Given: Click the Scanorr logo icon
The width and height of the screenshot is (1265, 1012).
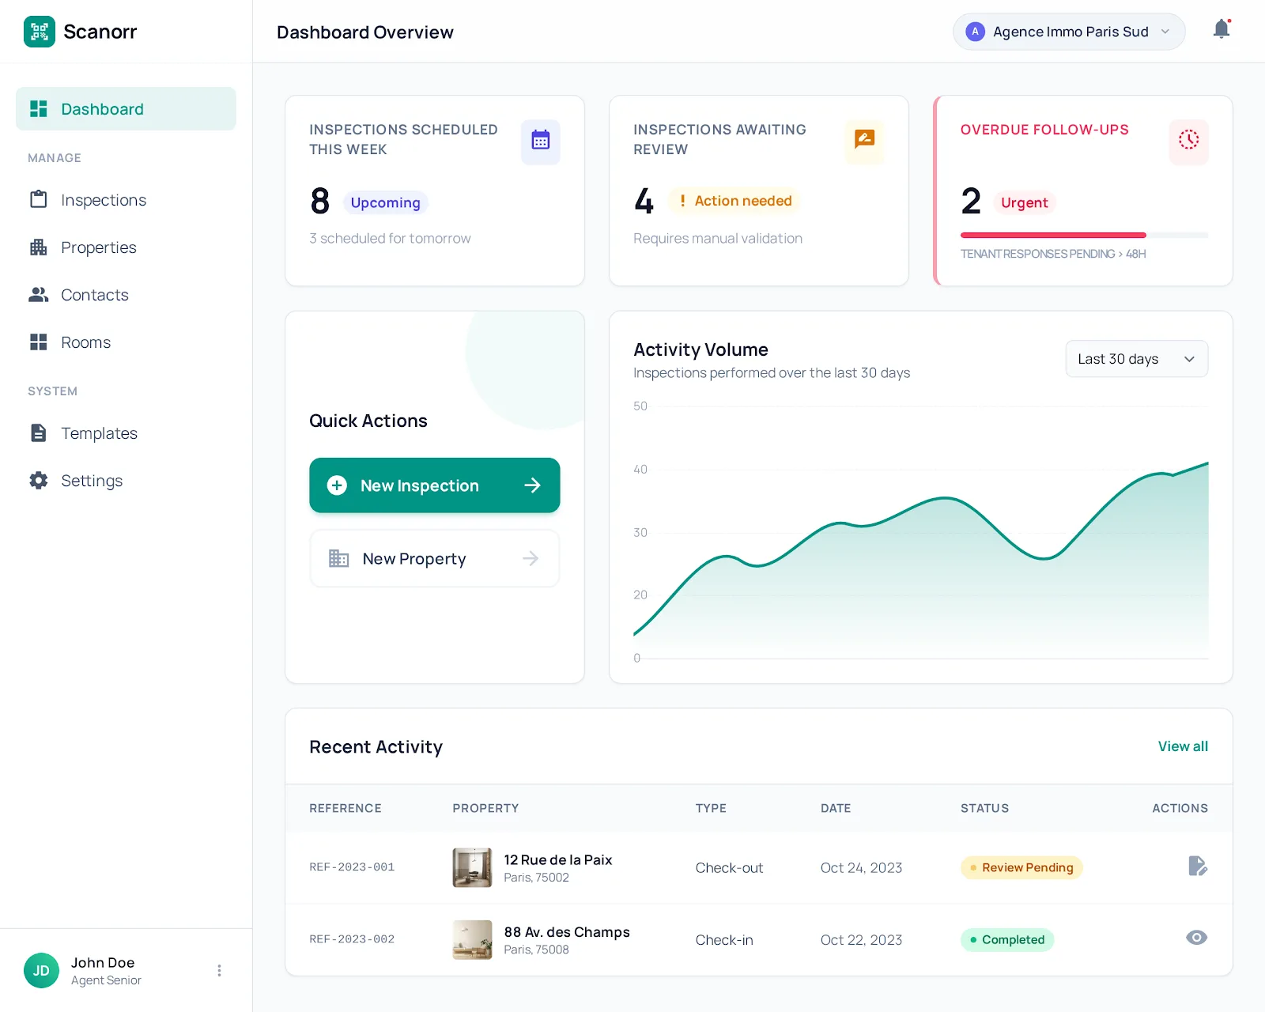Looking at the screenshot, I should click(40, 32).
